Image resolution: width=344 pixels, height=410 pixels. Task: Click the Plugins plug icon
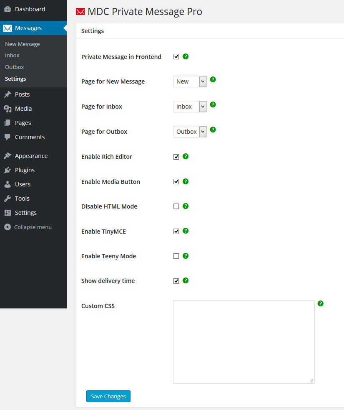point(8,170)
